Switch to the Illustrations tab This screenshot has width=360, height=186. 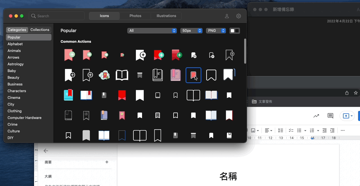coord(166,16)
